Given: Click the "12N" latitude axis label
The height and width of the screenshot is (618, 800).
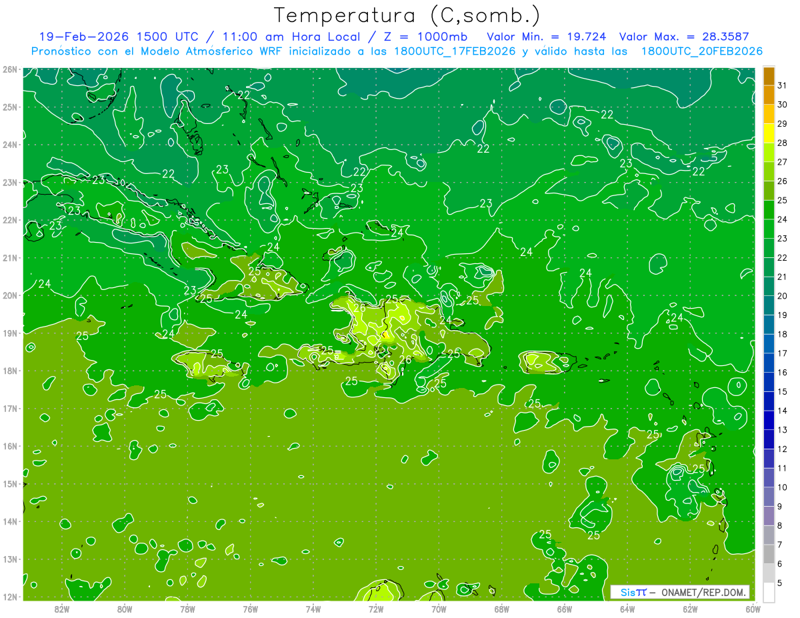Looking at the screenshot, I should tap(9, 597).
